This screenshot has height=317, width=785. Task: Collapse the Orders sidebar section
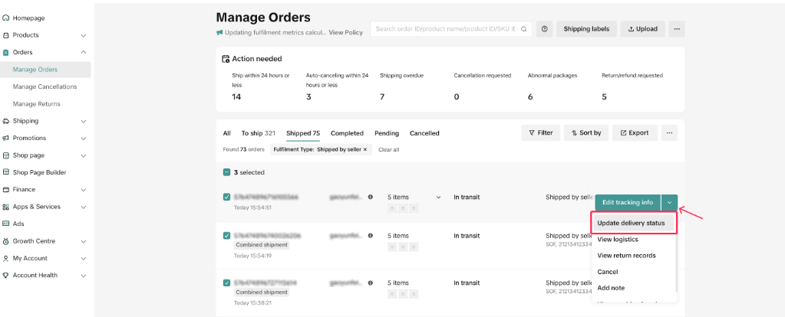pyautogui.click(x=83, y=52)
